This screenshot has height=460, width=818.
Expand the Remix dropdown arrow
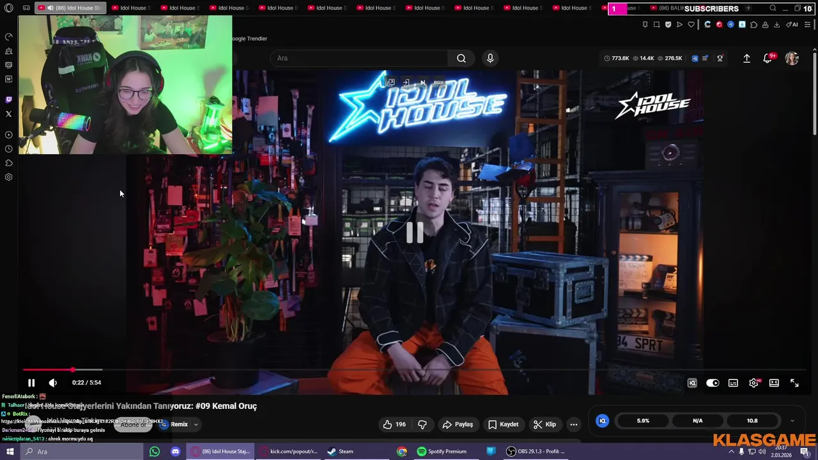196,424
